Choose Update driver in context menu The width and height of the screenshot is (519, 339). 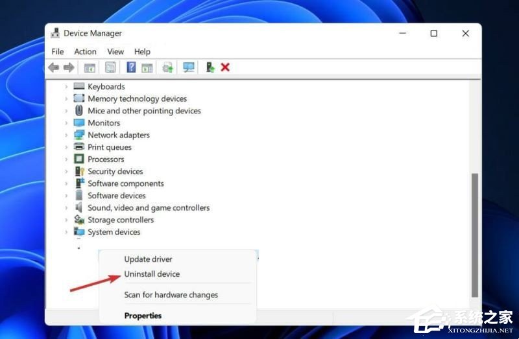(x=148, y=259)
